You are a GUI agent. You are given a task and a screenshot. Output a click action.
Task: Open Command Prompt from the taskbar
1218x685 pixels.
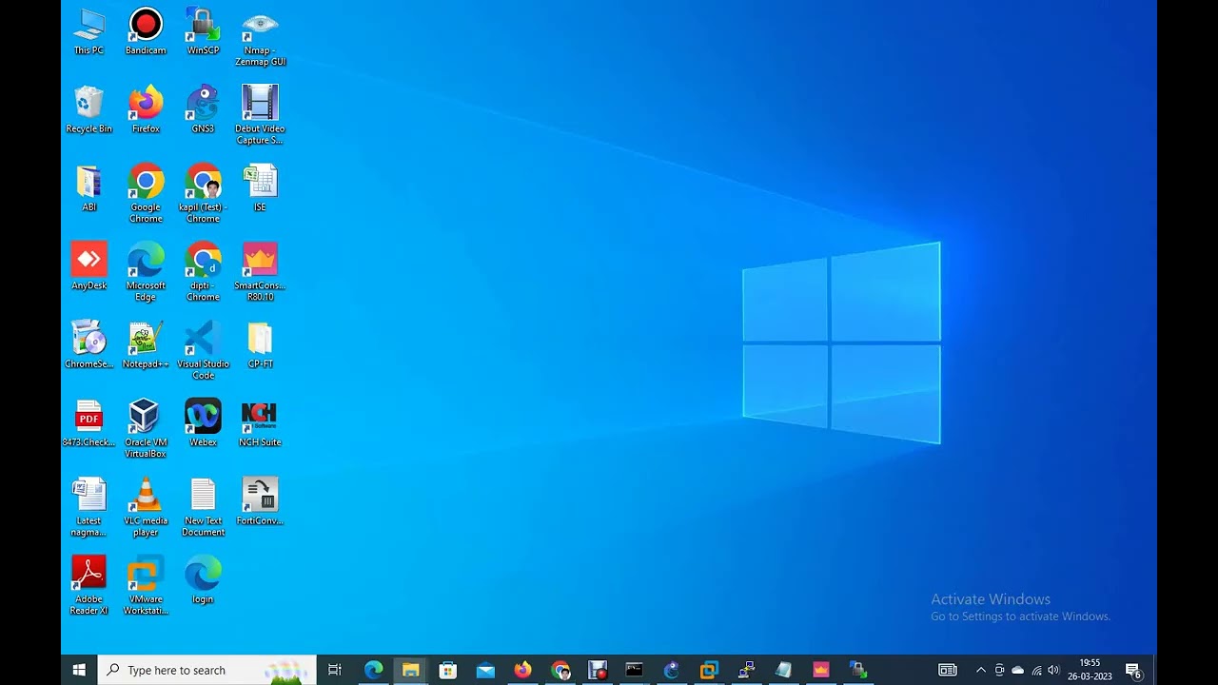click(635, 670)
